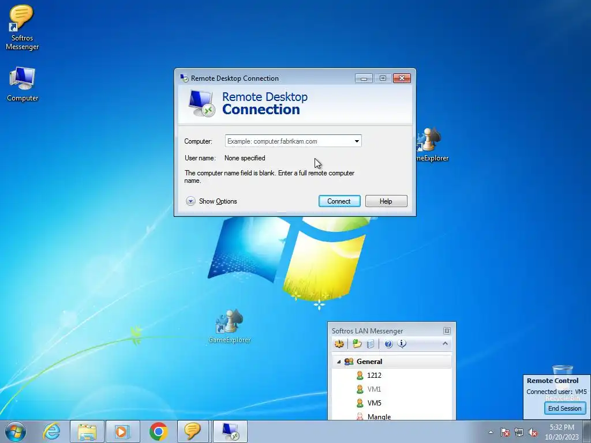591x443 pixels.
Task: Open Google Chrome from the taskbar
Action: pyautogui.click(x=158, y=431)
